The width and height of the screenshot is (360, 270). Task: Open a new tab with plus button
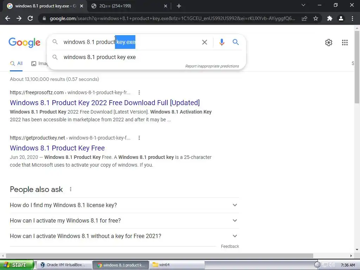click(x=179, y=6)
